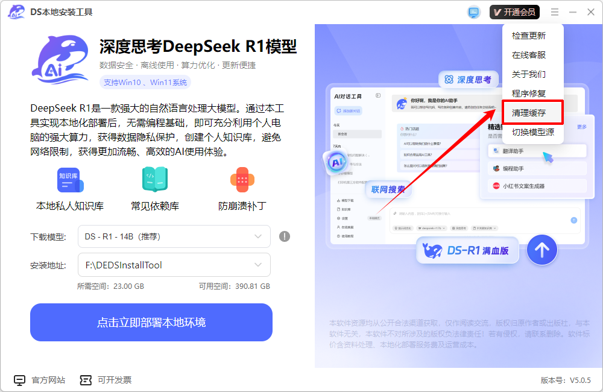
Task: Click the 深度思考DeepSeek R1模型 heading
Action: [198, 46]
